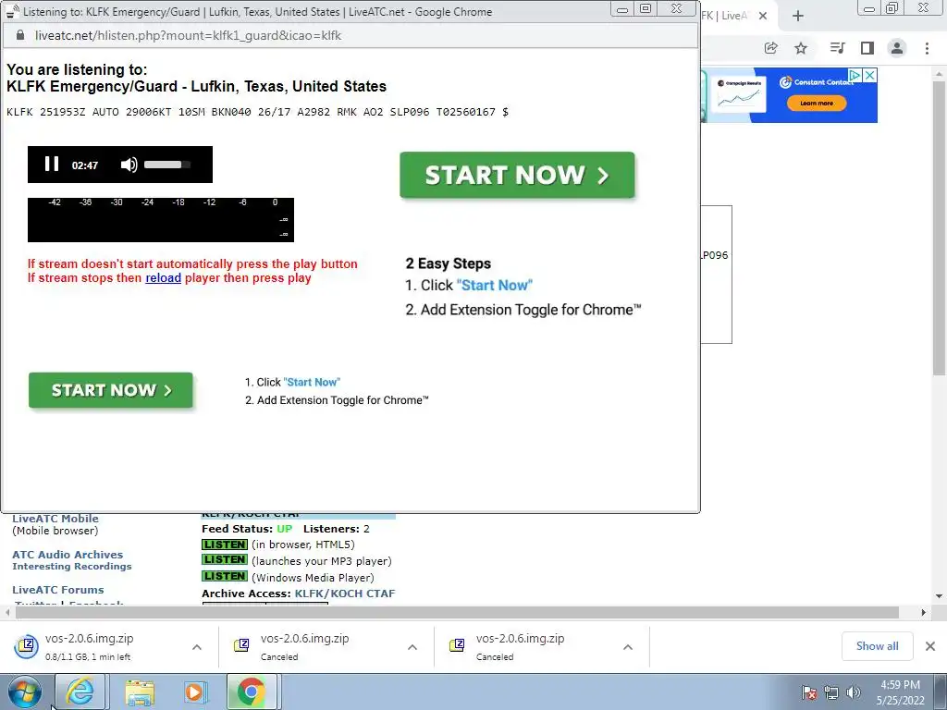The width and height of the screenshot is (947, 710).
Task: Click the Action Center flag tray icon
Action: [x=808, y=692]
